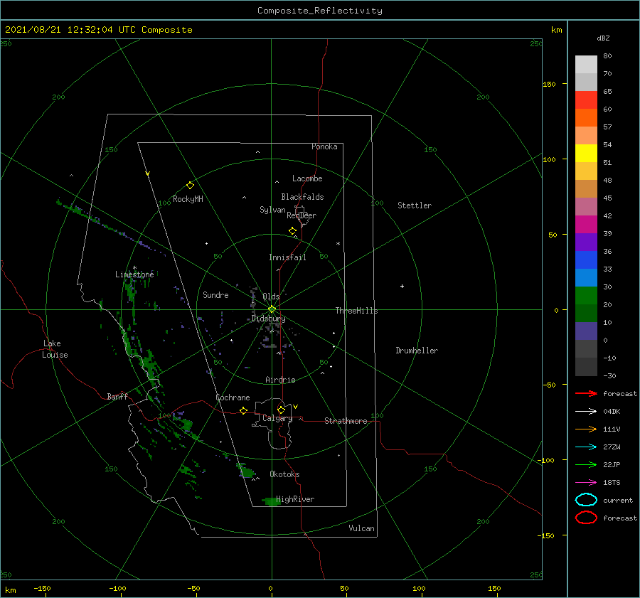Click the red forecast ellipse legend icon
The height and width of the screenshot is (598, 640).
pyautogui.click(x=586, y=518)
